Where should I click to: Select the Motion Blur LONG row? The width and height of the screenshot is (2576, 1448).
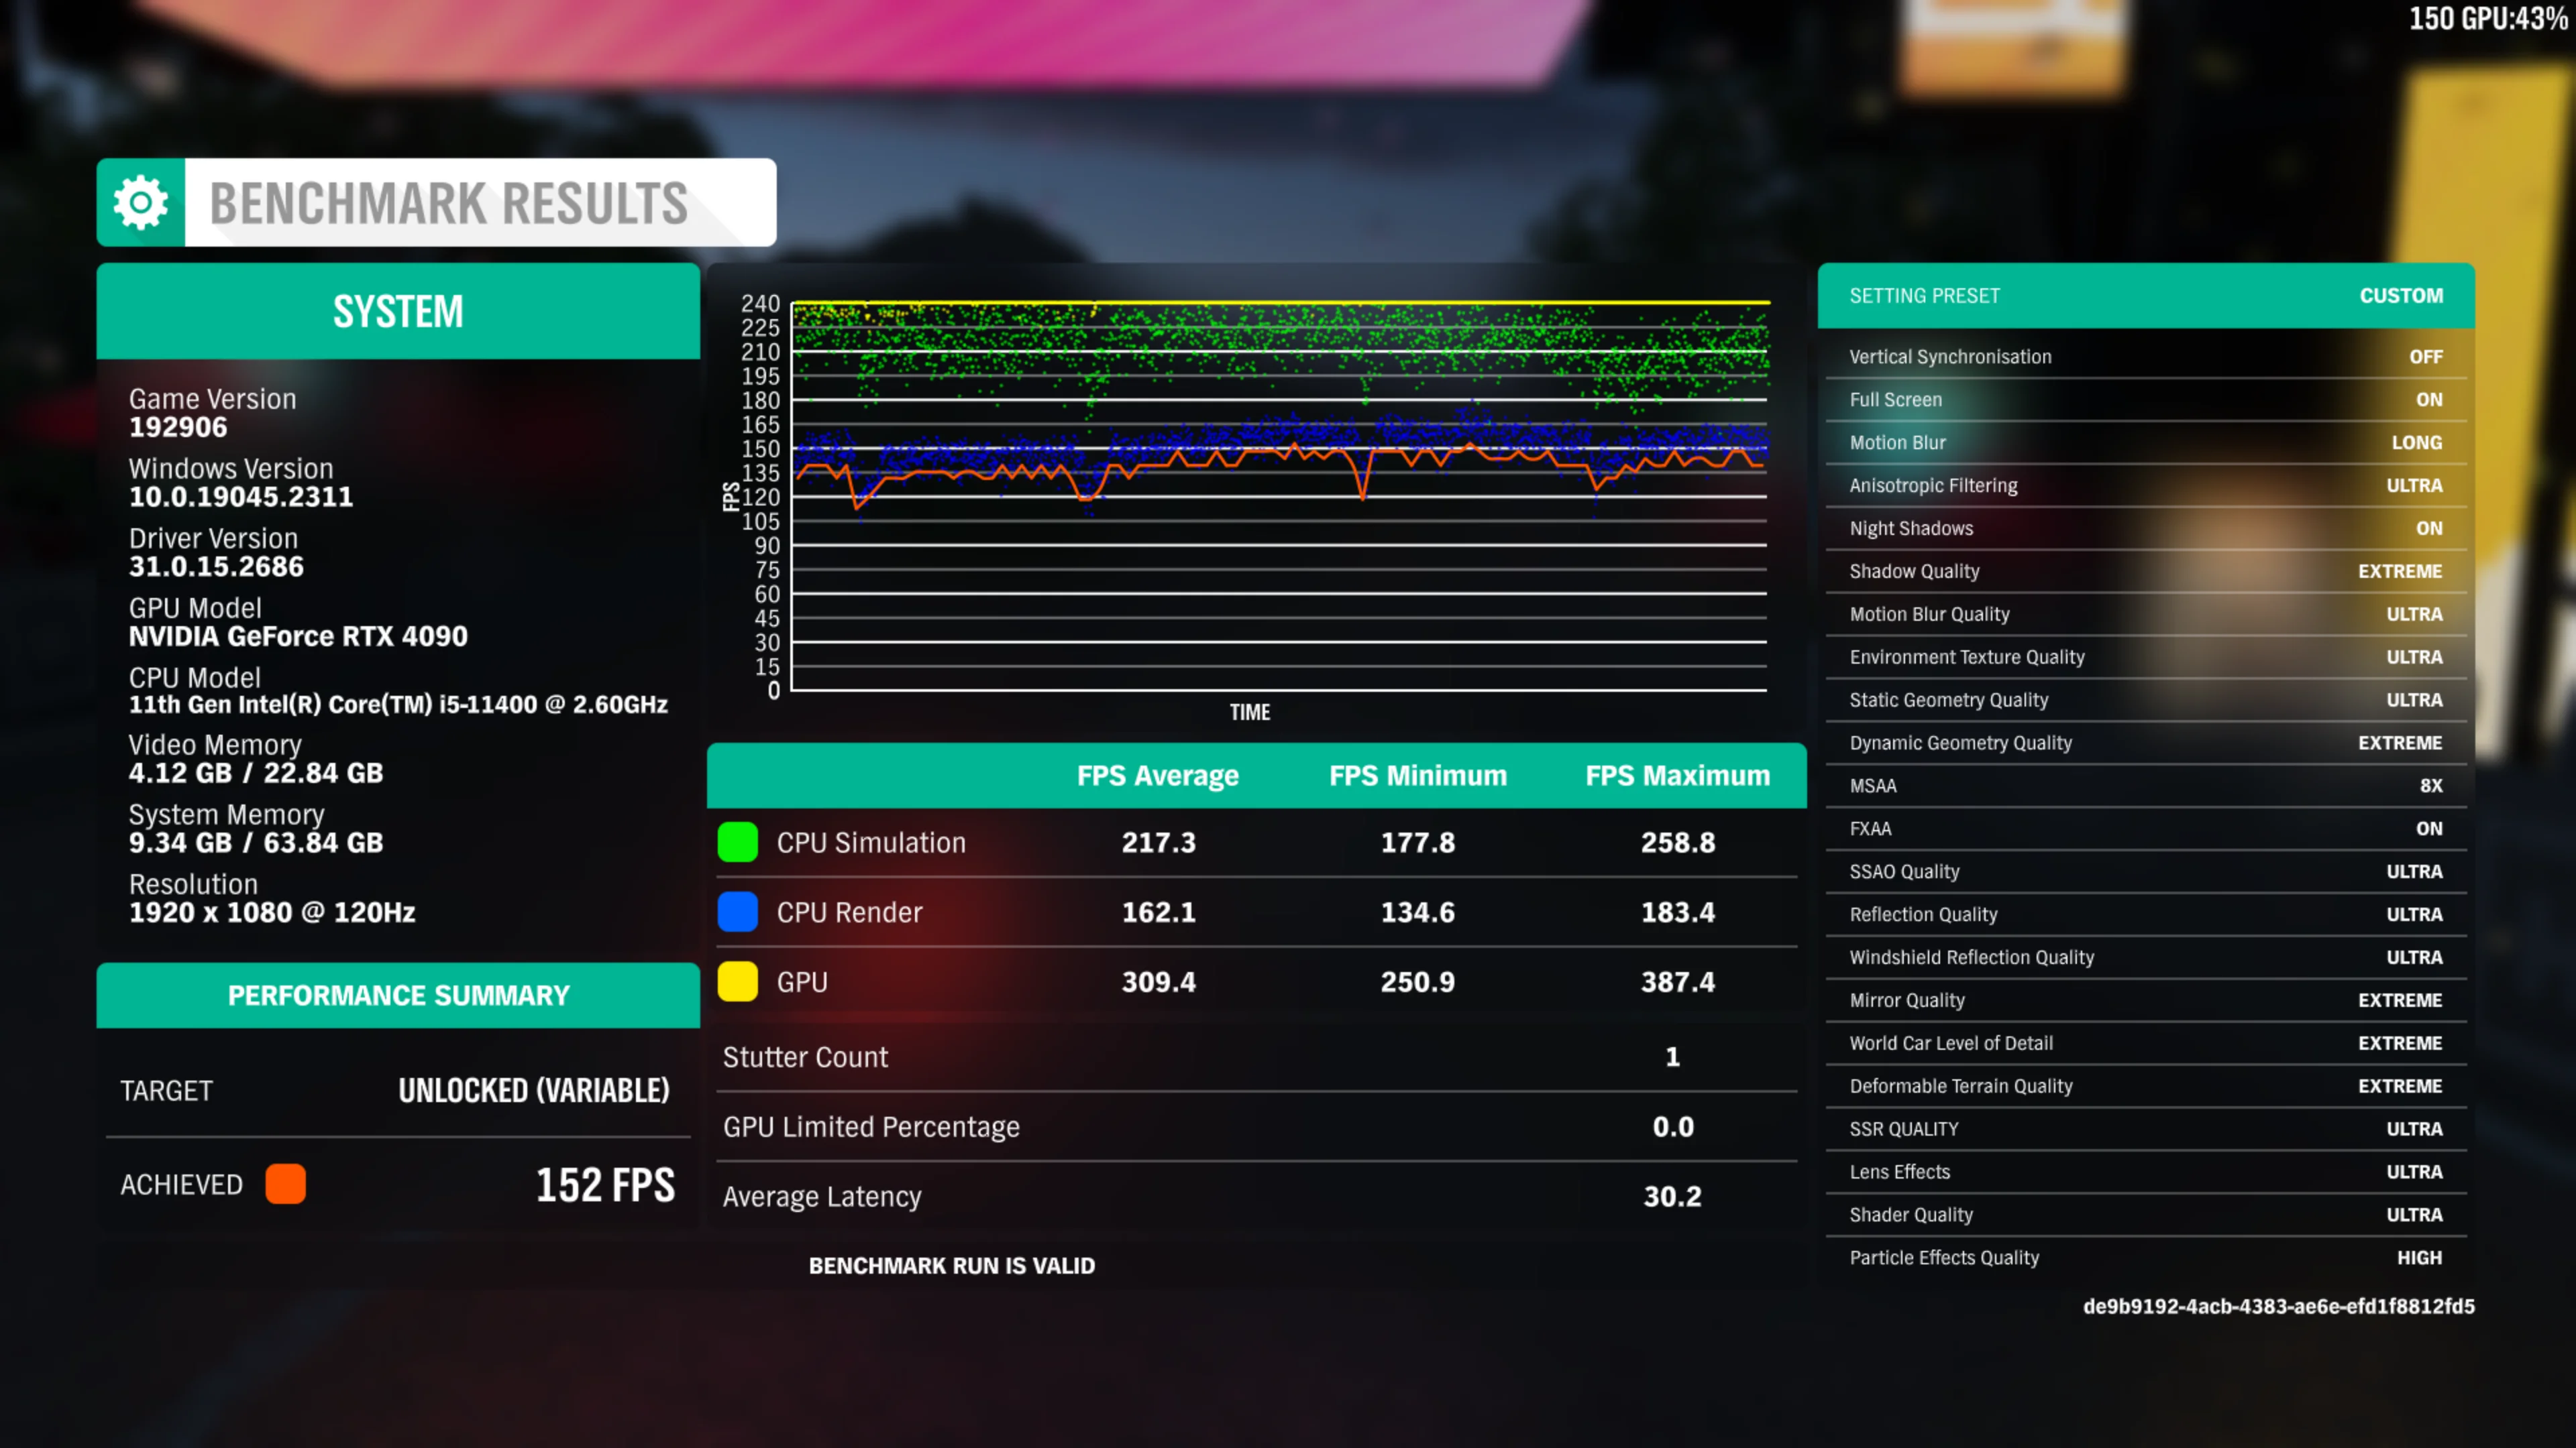tap(2146, 442)
